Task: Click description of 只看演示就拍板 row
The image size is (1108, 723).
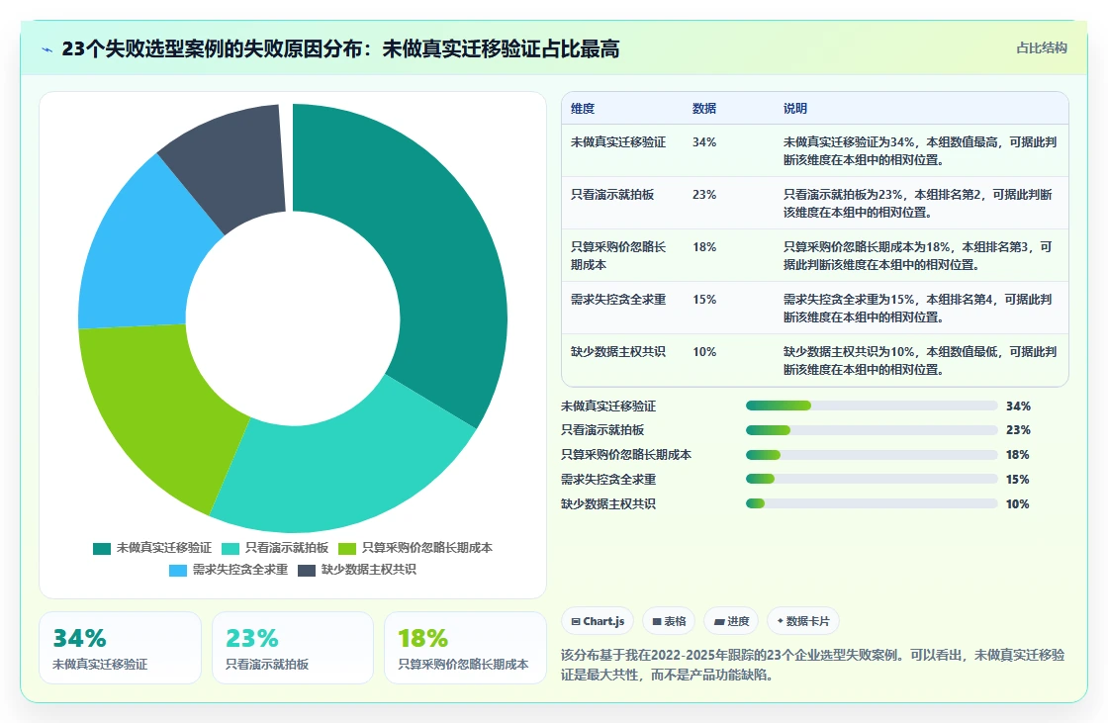Action: click(918, 203)
